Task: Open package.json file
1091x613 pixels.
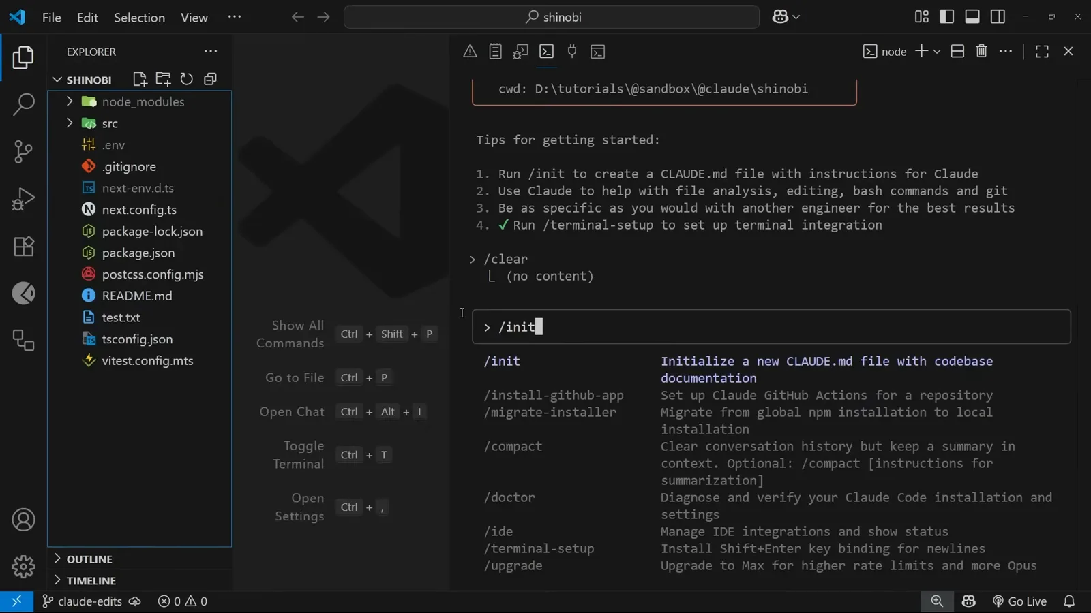Action: click(x=139, y=253)
